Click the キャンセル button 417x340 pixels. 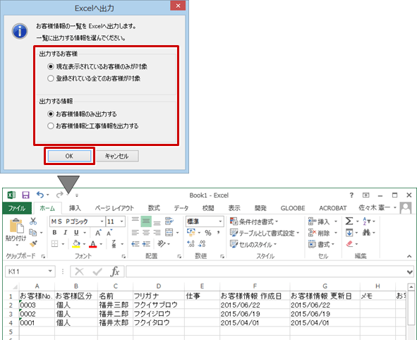point(117,156)
